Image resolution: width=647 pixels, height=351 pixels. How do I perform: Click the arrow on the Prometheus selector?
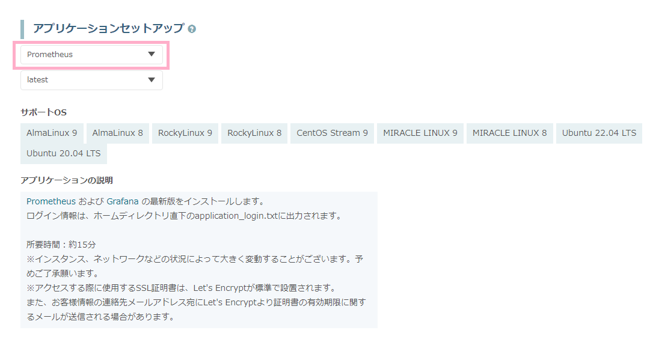152,55
